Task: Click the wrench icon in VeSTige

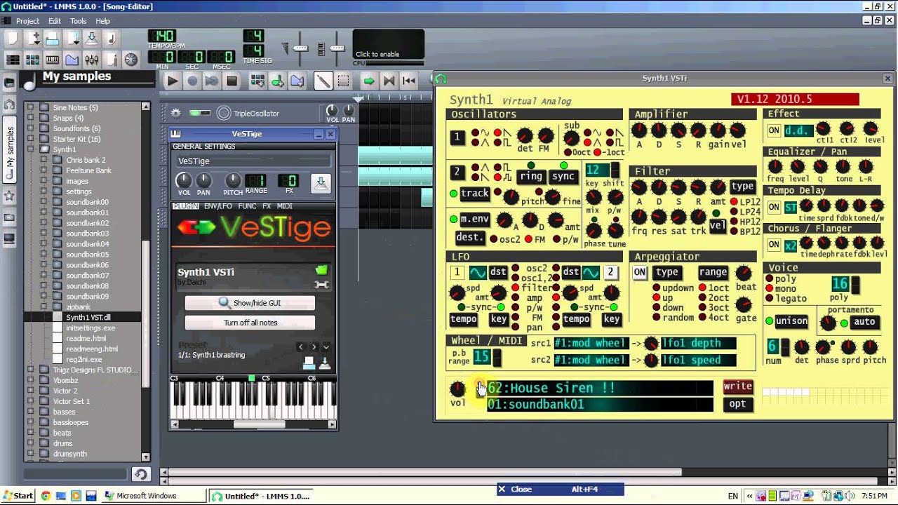Action: click(x=321, y=284)
